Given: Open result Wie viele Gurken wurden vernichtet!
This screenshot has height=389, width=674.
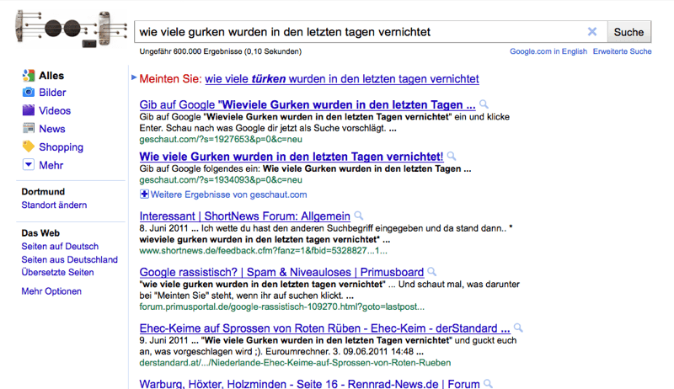Looking at the screenshot, I should click(x=292, y=157).
